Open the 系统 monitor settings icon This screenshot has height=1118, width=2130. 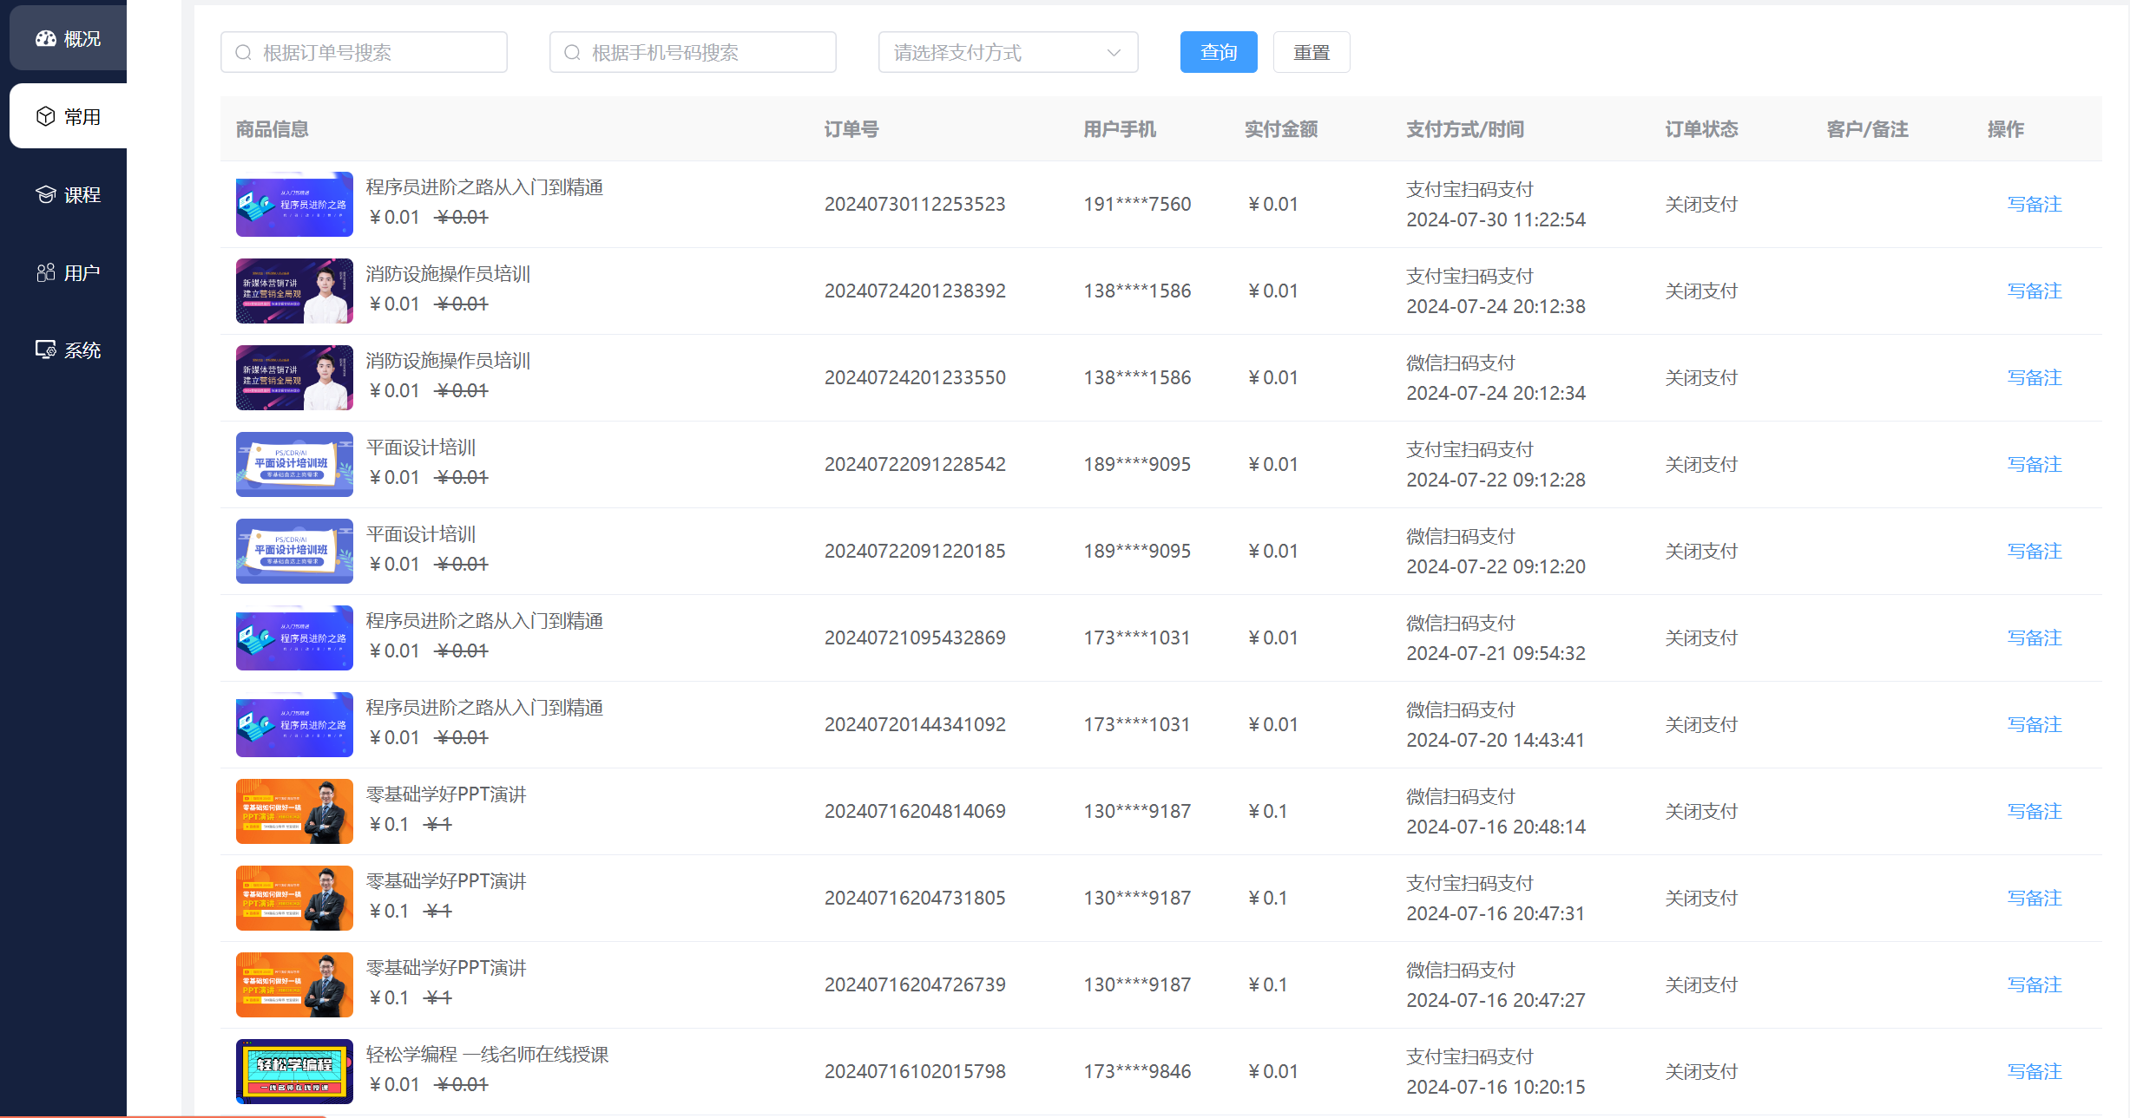tap(46, 350)
